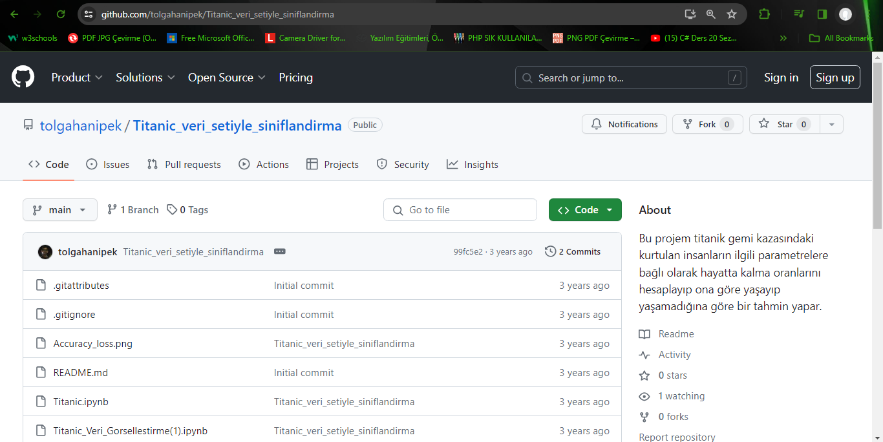
Task: Expand the Product navigation menu
Action: coord(77,78)
